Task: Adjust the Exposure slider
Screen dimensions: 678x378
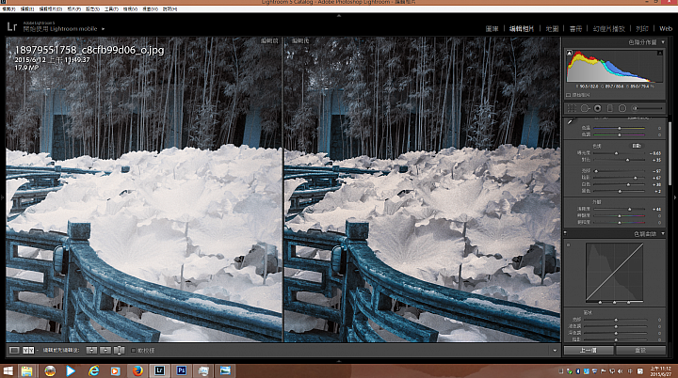Action: [620, 153]
